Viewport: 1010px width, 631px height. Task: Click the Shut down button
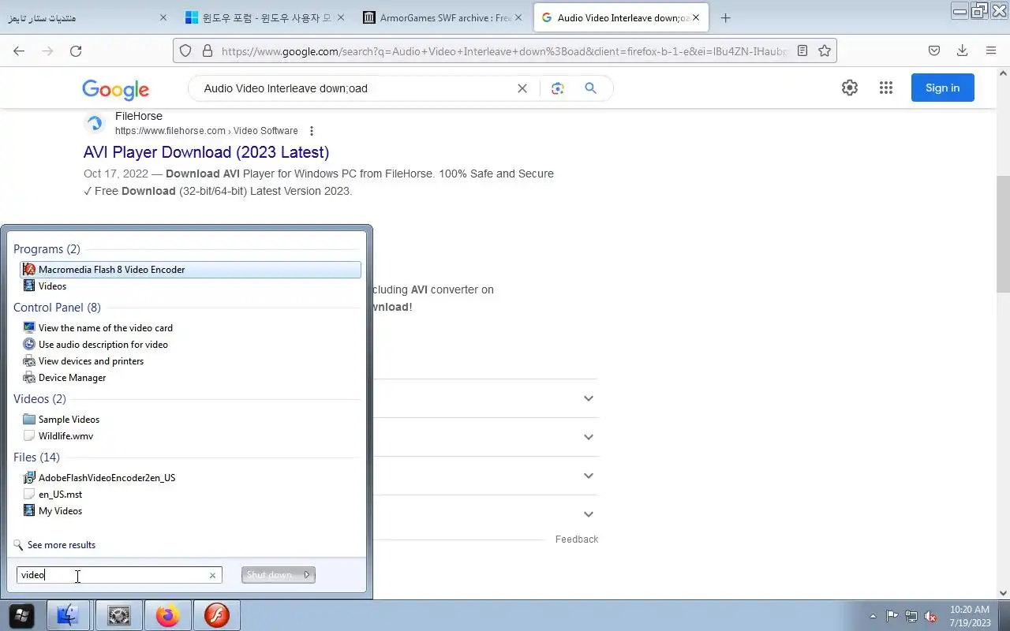tap(270, 575)
